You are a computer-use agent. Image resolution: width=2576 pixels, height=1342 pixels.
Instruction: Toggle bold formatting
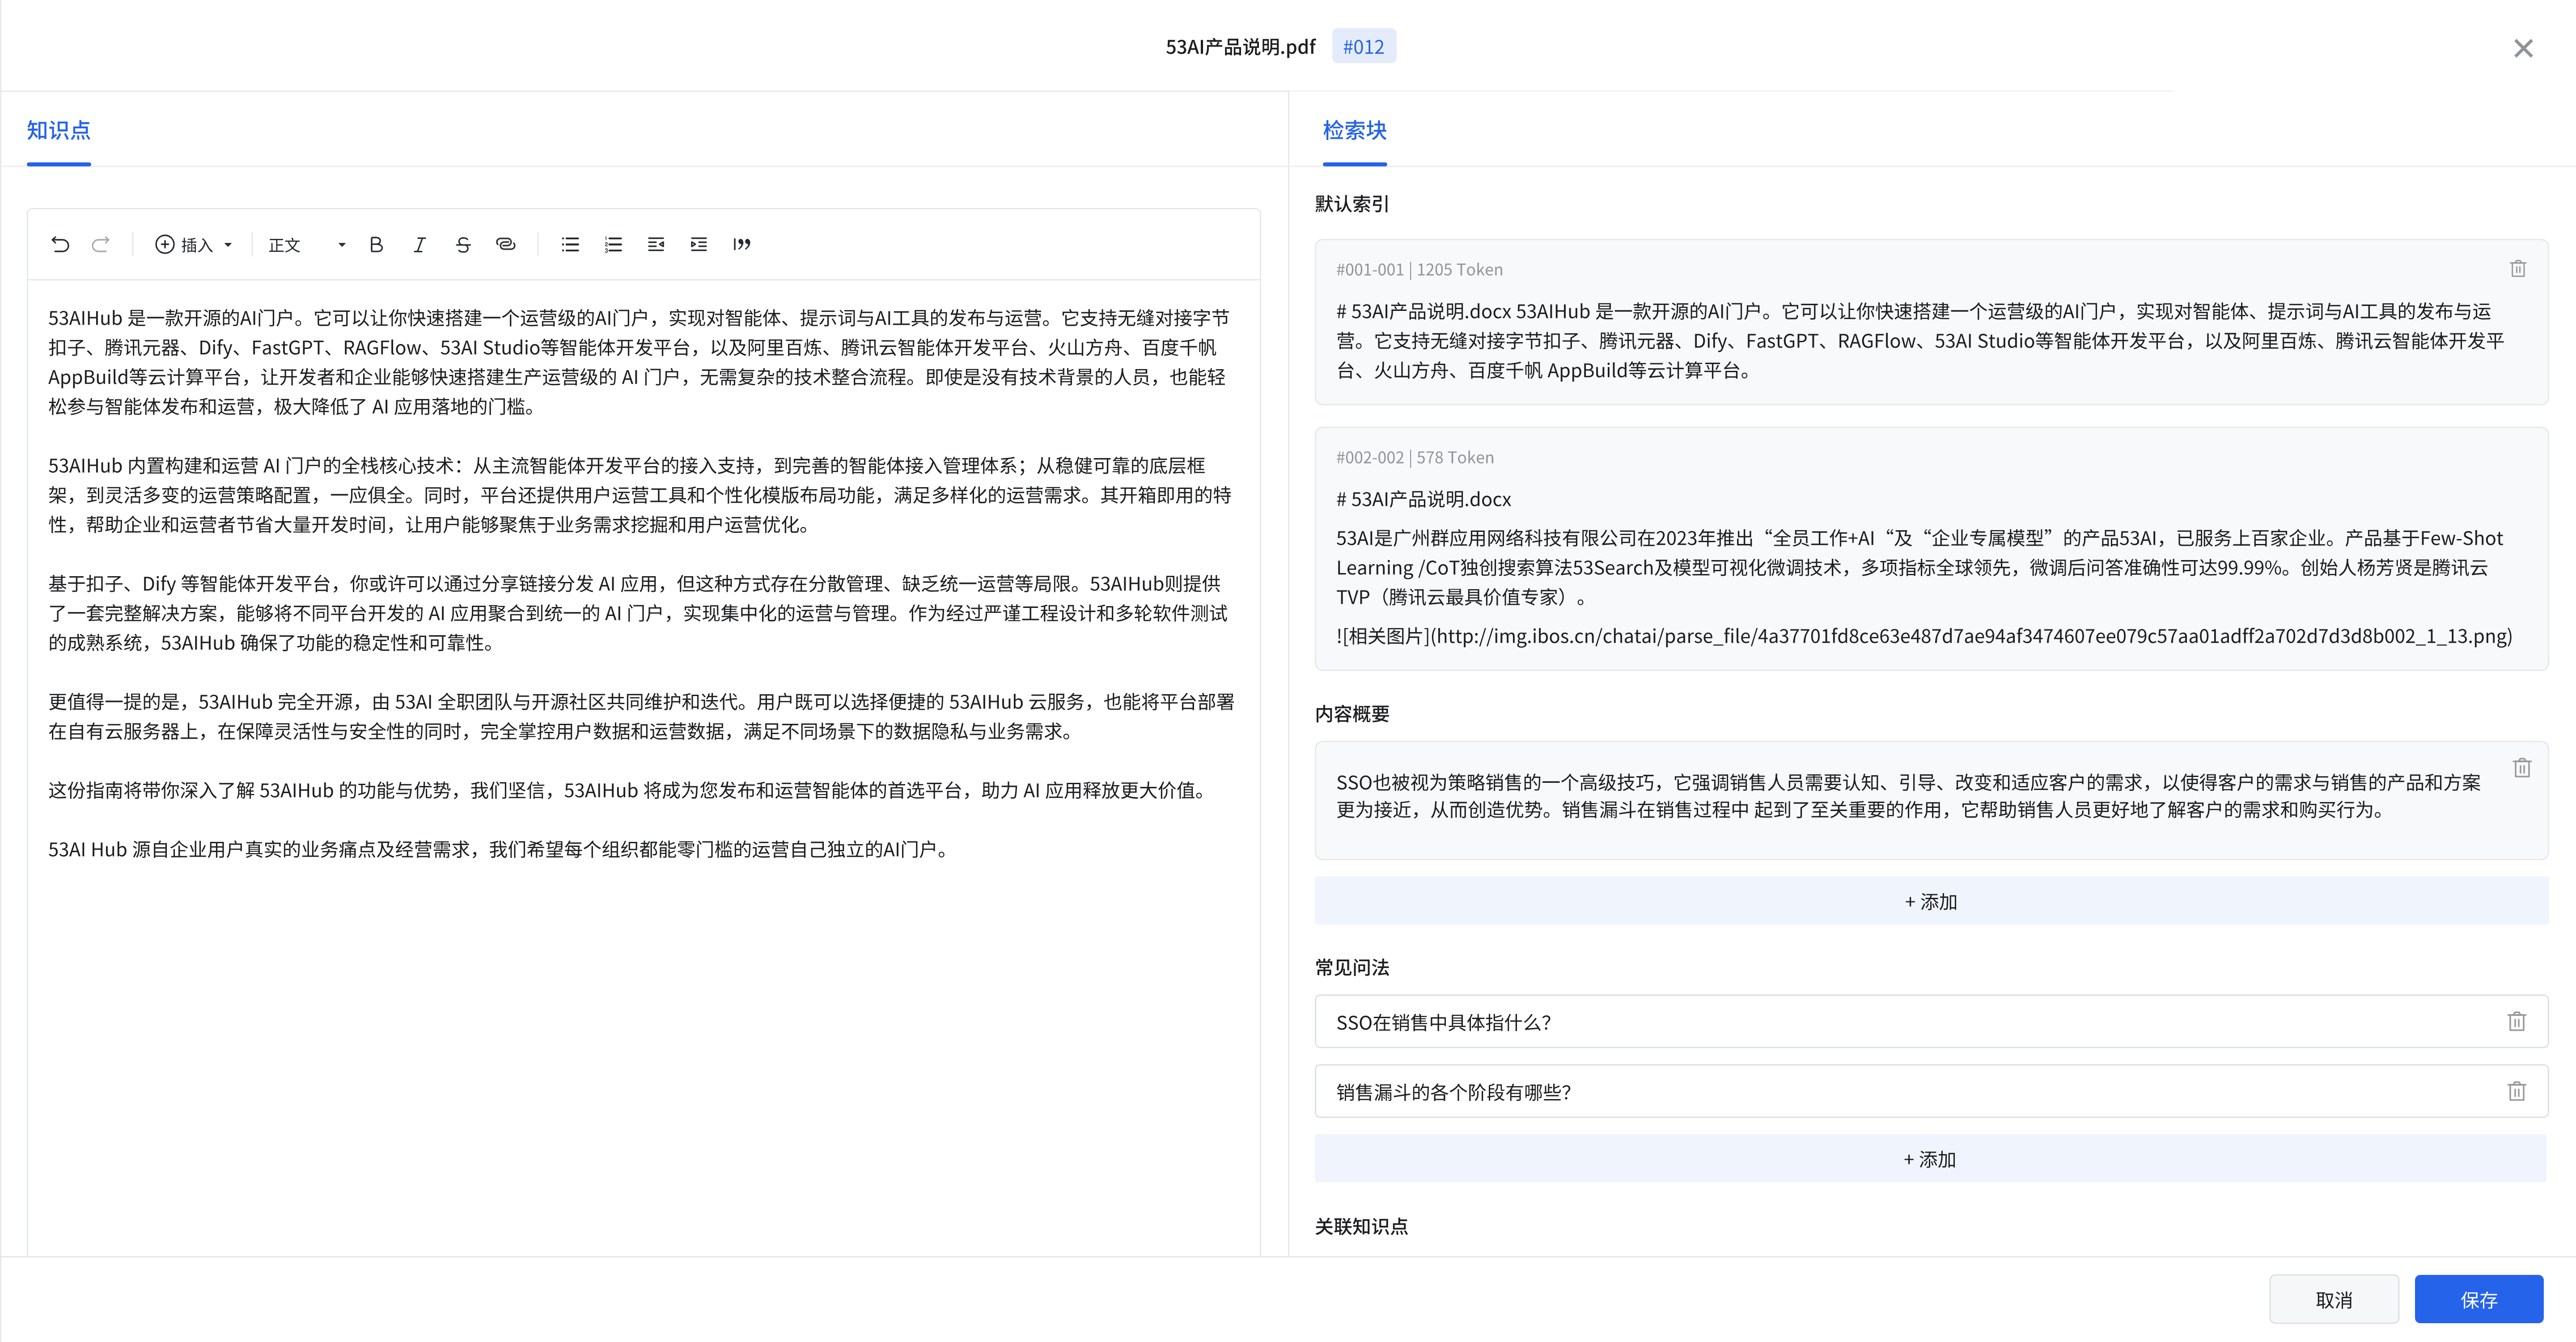[376, 244]
